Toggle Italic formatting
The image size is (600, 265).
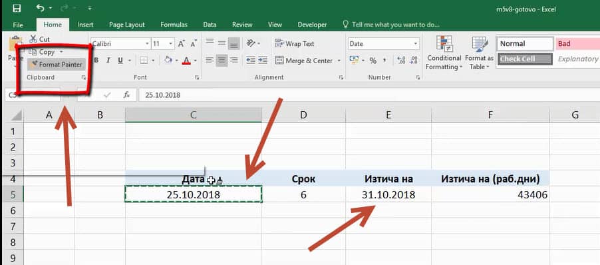pyautogui.click(x=108, y=61)
